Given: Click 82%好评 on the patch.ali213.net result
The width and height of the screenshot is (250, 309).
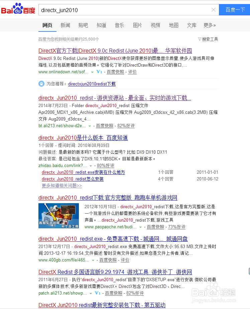Looking at the screenshot, I should (135, 293).
